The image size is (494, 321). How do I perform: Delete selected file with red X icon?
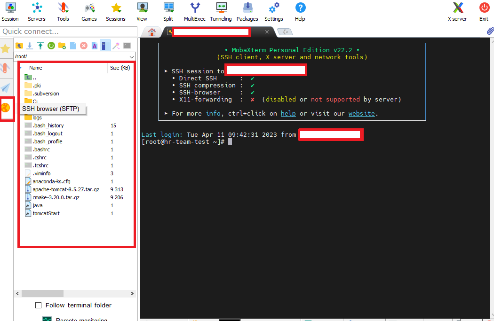coord(83,46)
